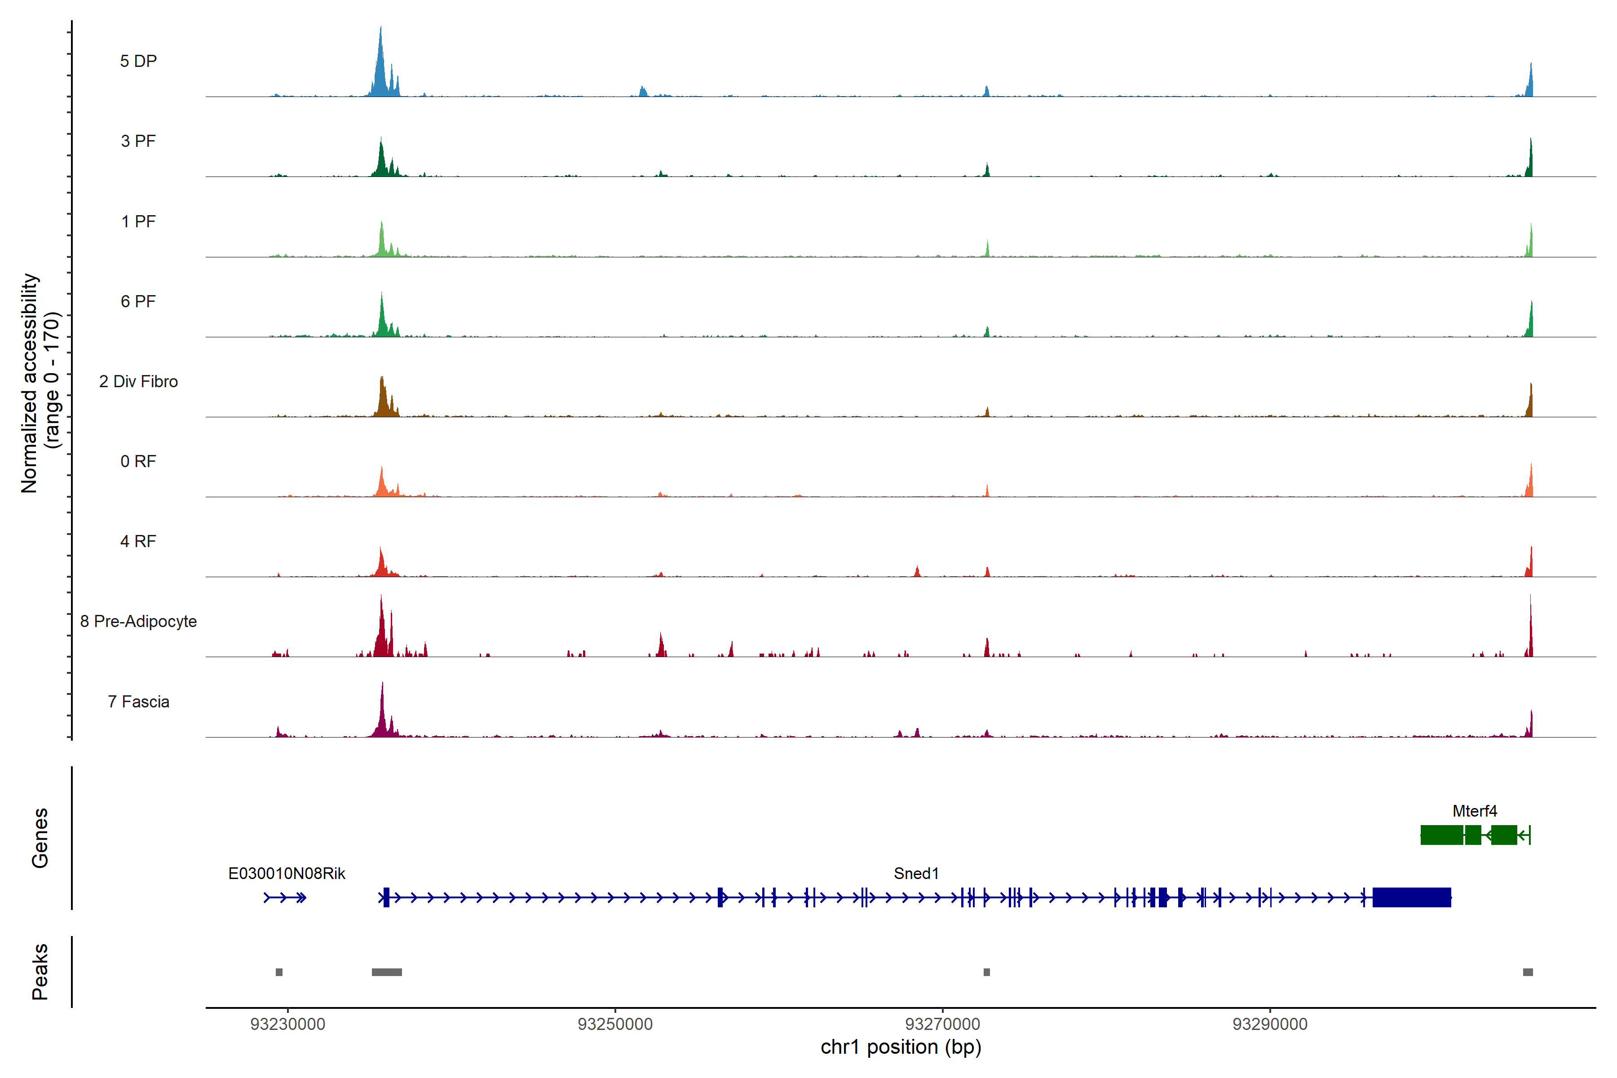
Task: Click the E030010N08Rik gene label
Action: click(x=287, y=874)
